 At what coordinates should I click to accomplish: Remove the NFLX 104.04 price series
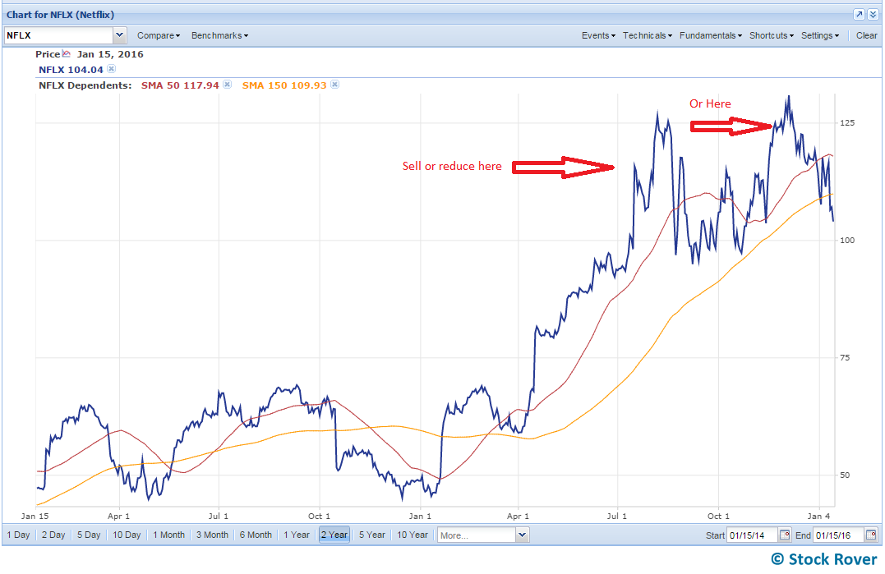click(x=111, y=69)
